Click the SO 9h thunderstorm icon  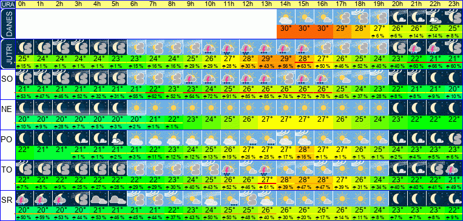coord(192,78)
